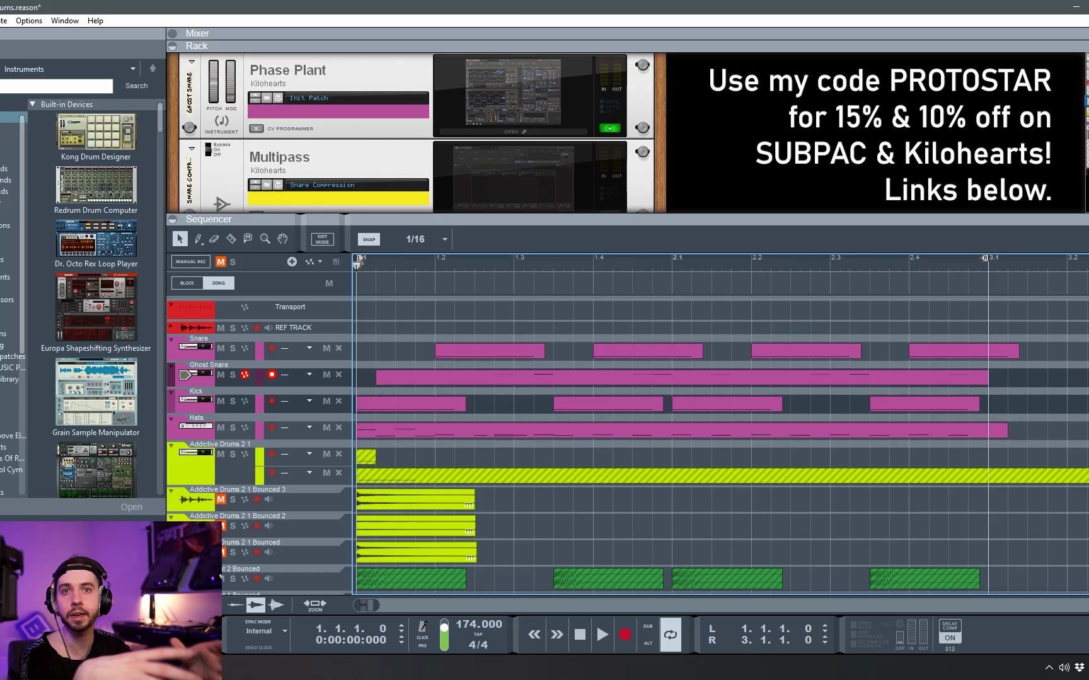The image size is (1089, 680).
Task: Click Phase Plant's save patch disk icon
Action: coord(278,98)
